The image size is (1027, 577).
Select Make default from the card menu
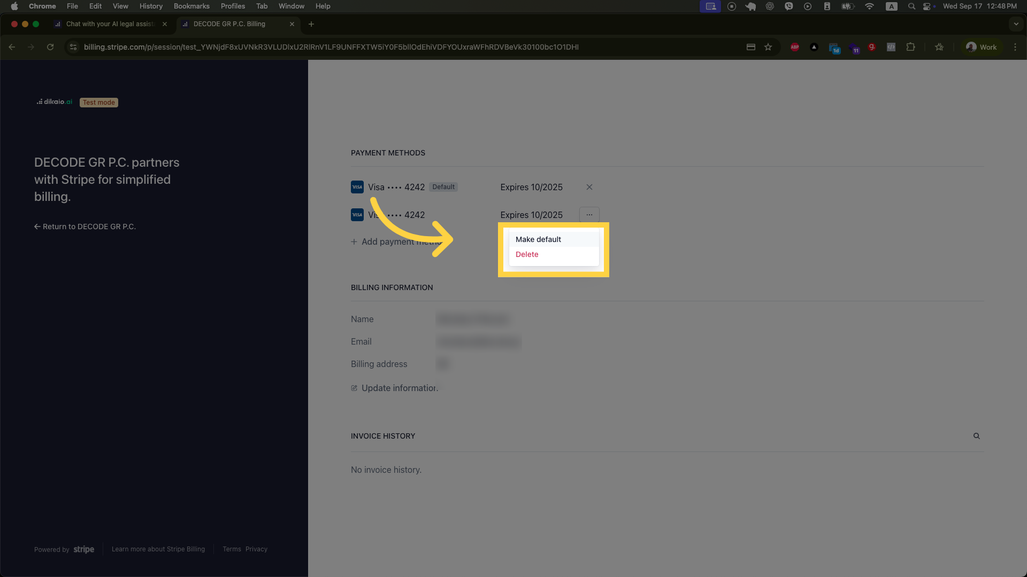(538, 239)
